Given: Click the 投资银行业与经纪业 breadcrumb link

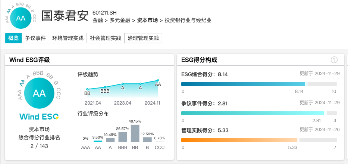Looking at the screenshot, I should [188, 21].
